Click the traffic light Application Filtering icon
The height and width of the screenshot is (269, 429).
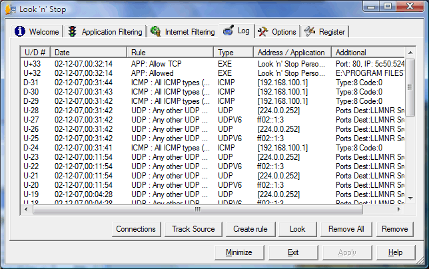pyautogui.click(x=72, y=31)
